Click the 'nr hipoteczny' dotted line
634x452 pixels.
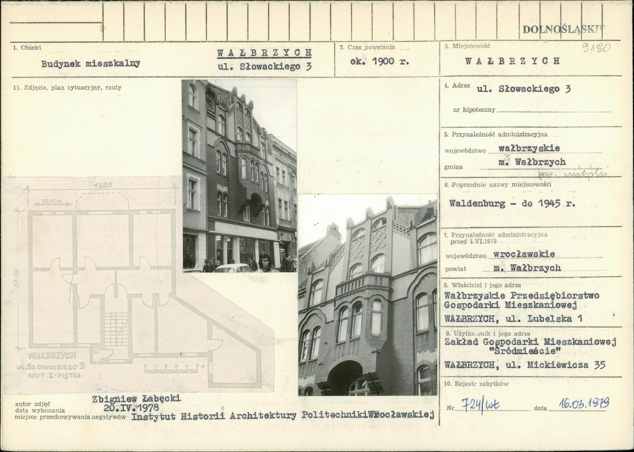pos(553,110)
